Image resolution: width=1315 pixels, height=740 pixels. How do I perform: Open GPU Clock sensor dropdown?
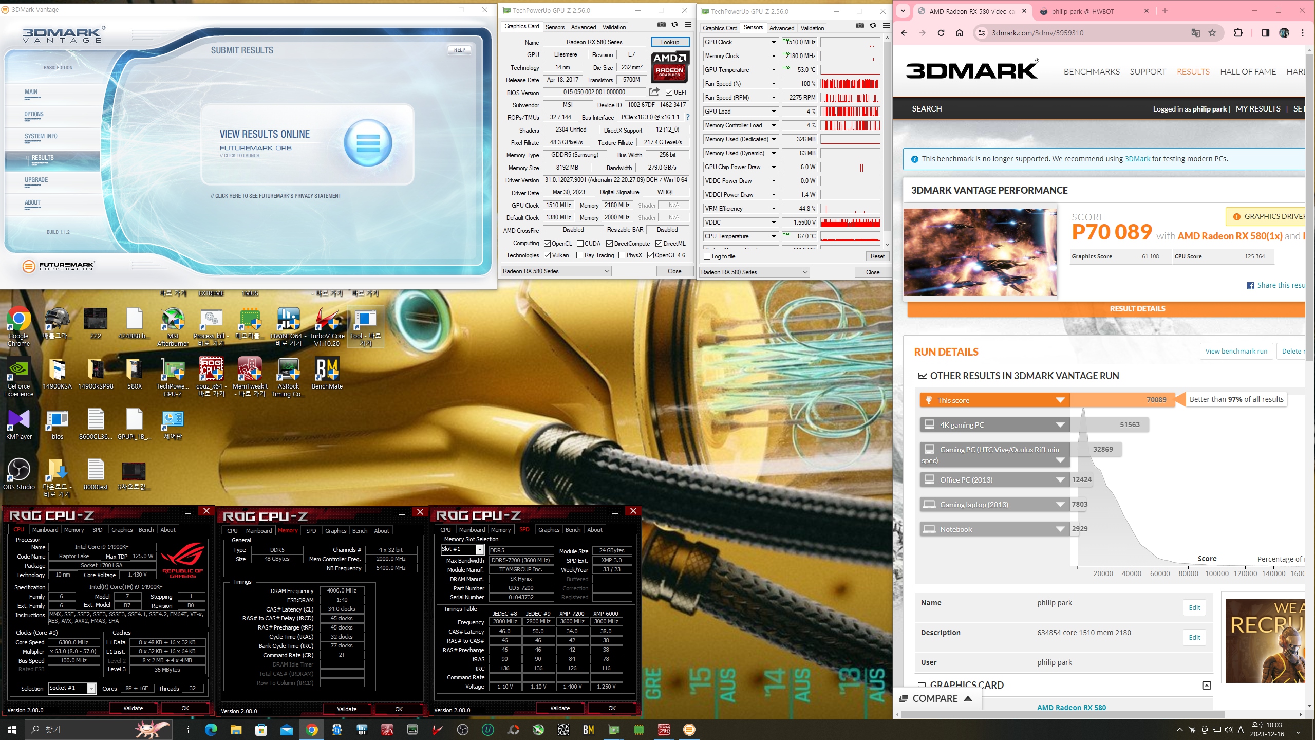773,42
